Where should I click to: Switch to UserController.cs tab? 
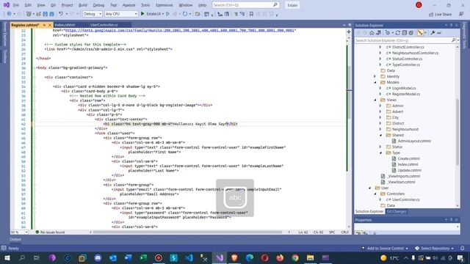point(104,25)
